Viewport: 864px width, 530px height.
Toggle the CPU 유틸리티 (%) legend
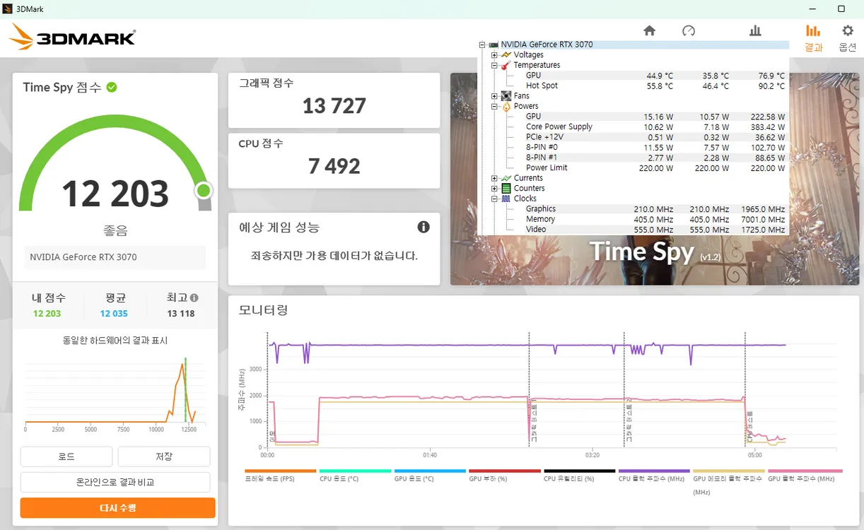579,476
